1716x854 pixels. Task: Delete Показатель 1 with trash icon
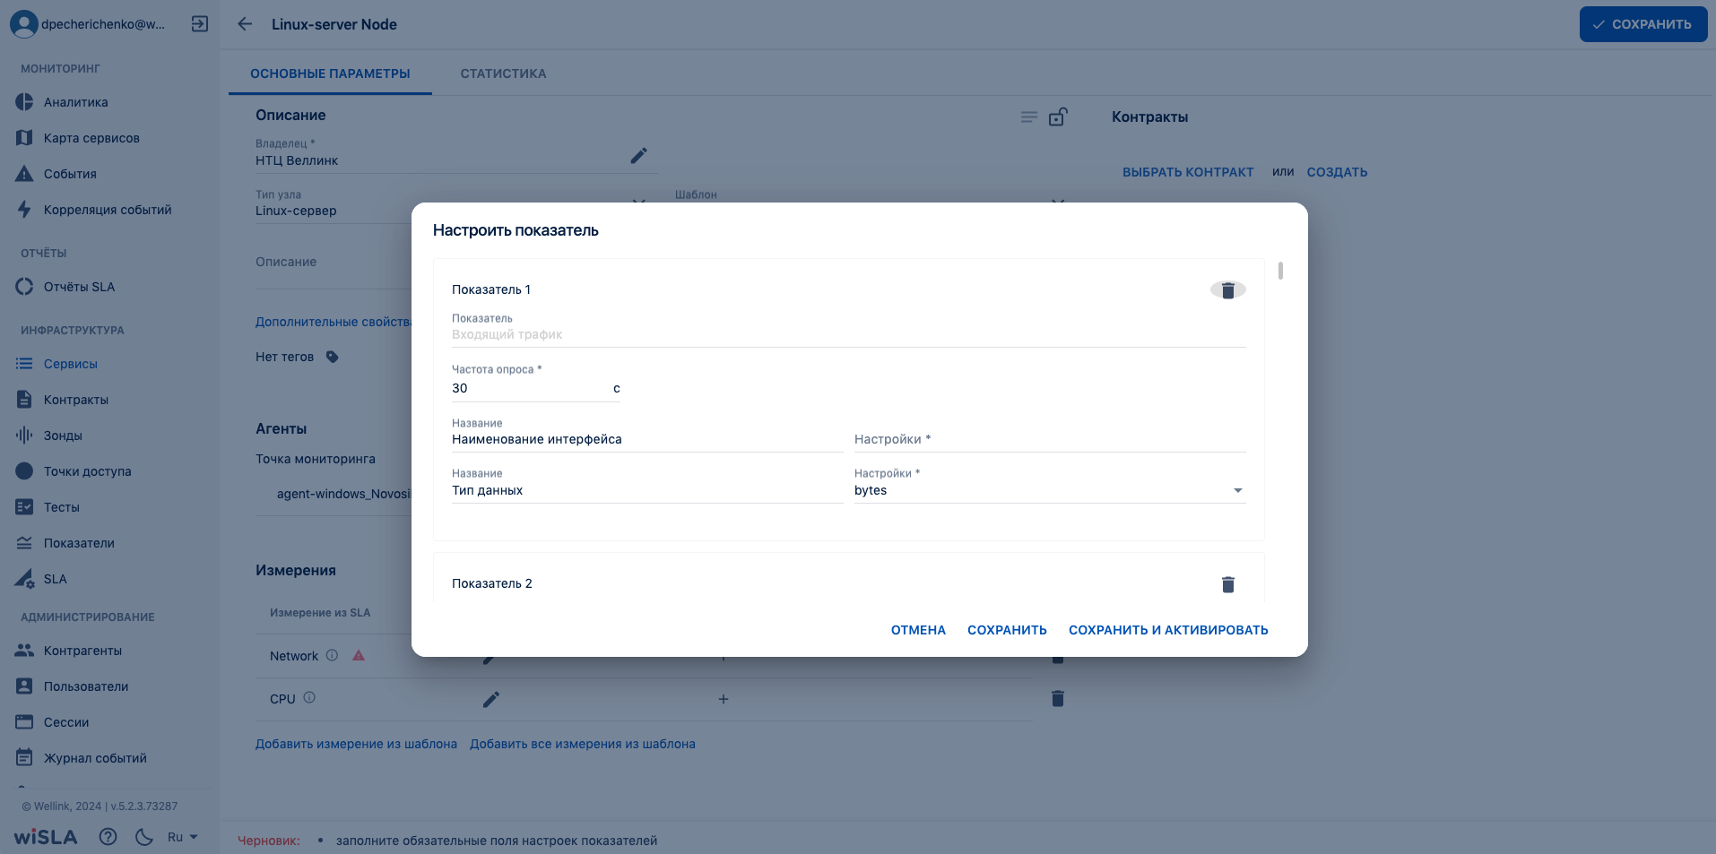(x=1228, y=290)
